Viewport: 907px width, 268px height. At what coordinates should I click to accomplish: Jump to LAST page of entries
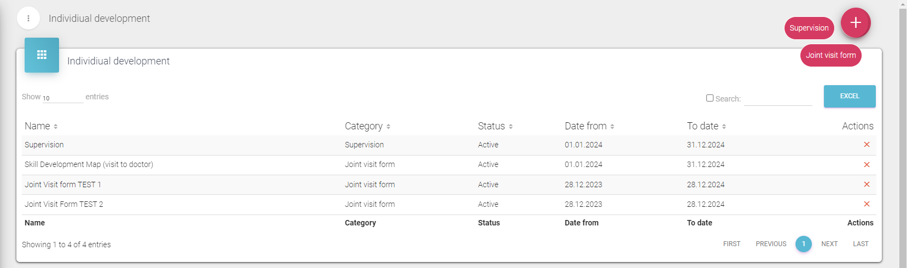861,244
